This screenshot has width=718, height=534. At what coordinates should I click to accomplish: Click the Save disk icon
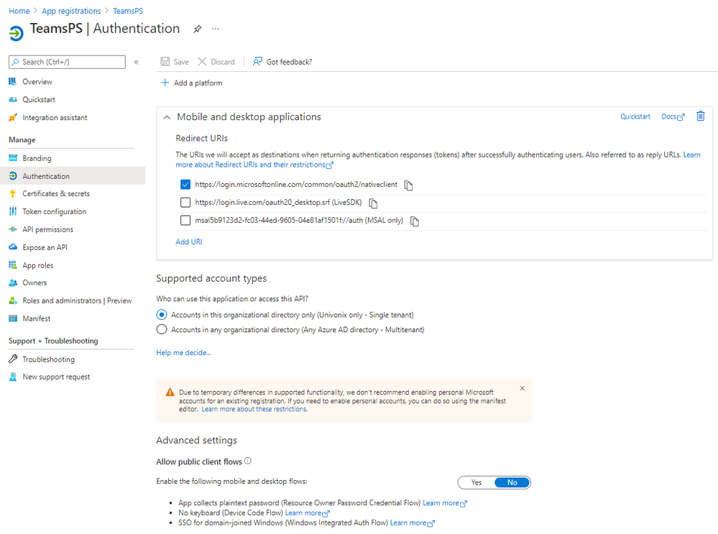(x=165, y=61)
